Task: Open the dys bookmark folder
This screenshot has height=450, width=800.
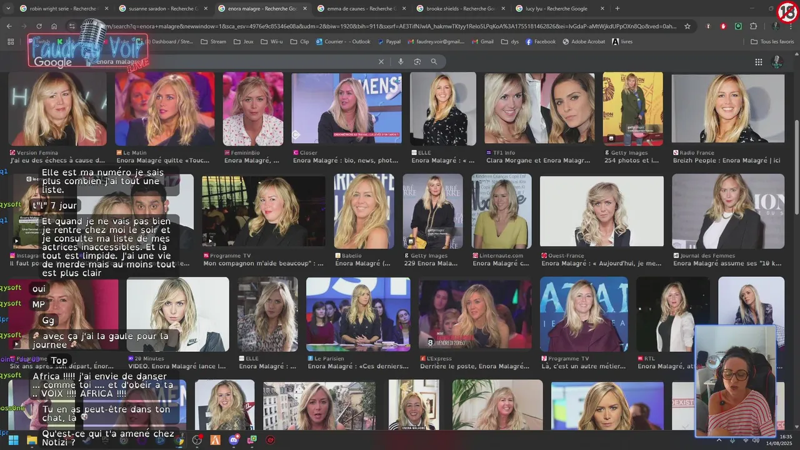Action: coord(510,42)
